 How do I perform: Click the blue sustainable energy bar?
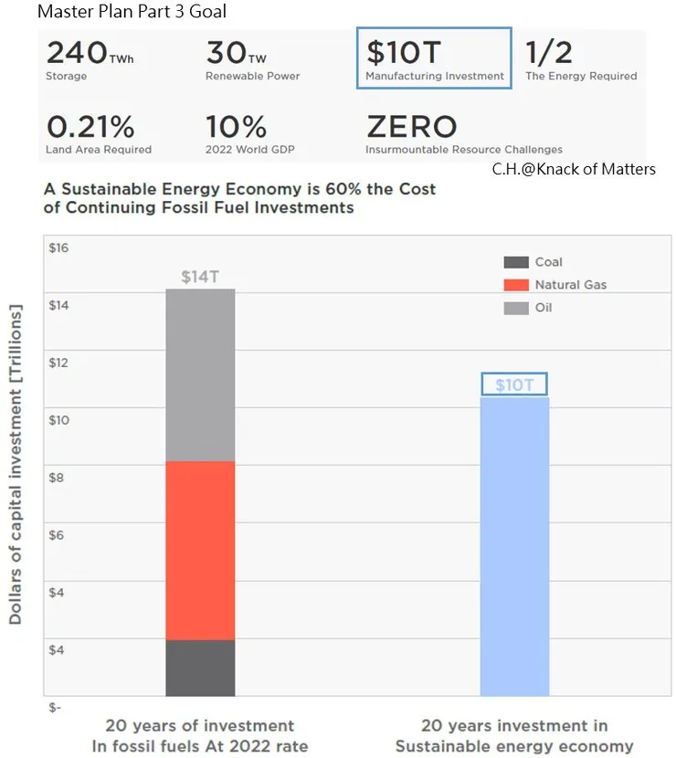514,546
